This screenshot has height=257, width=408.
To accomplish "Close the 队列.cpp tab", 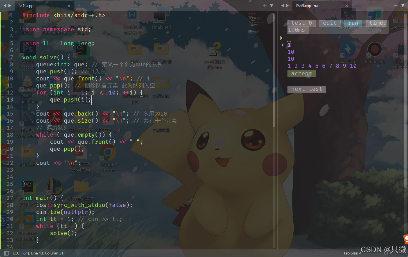I will (69, 6).
